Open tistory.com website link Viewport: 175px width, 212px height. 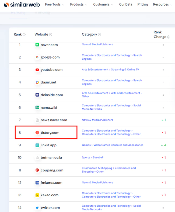[50, 133]
